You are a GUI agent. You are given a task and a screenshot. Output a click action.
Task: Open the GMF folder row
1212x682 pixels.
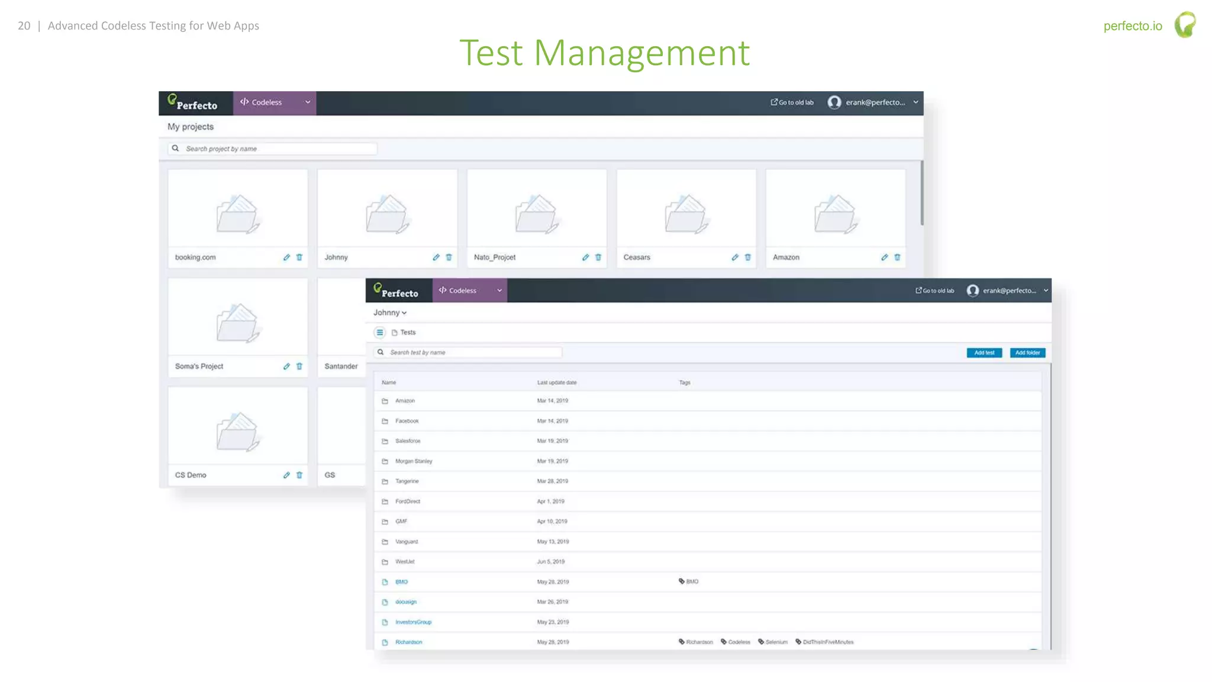point(708,522)
